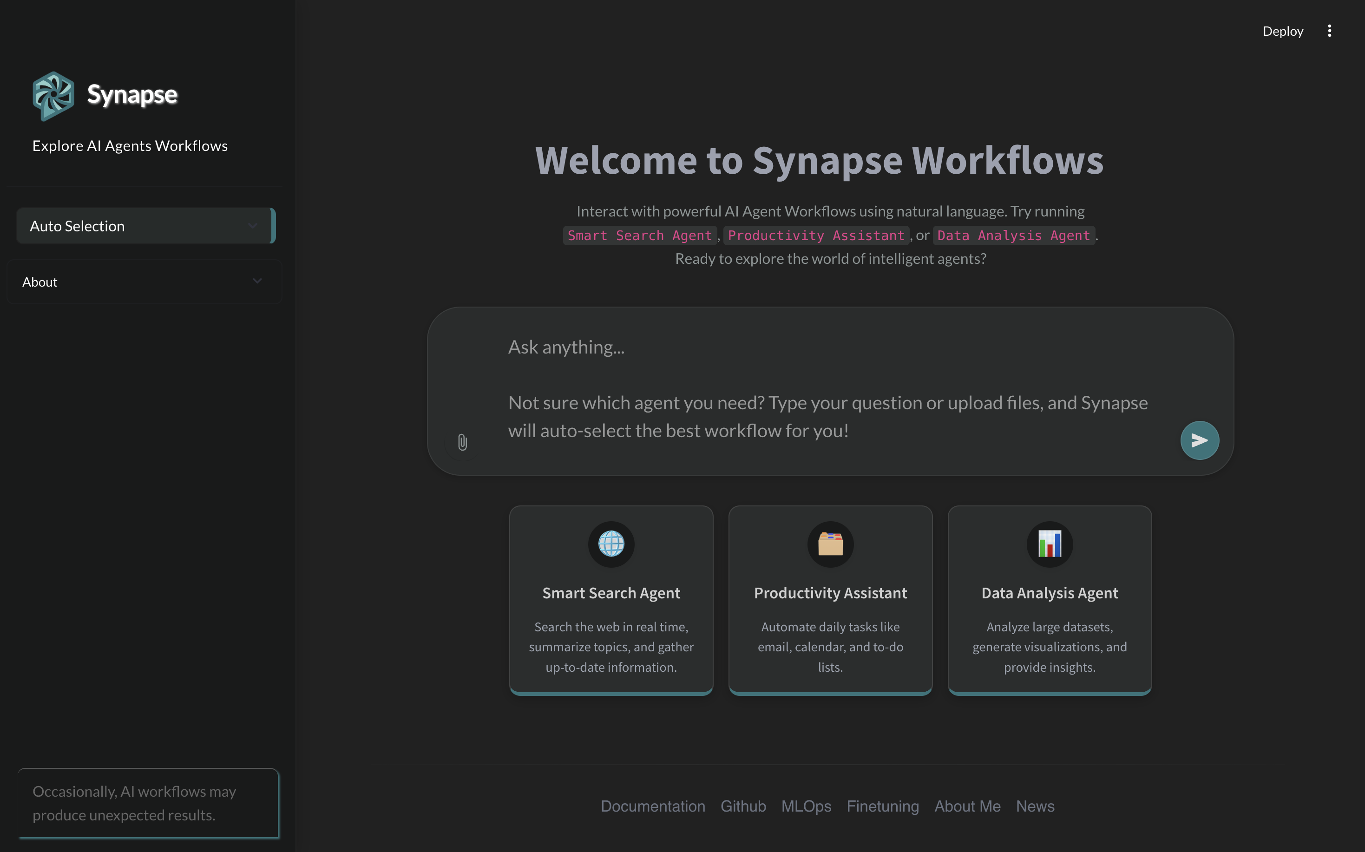Open the Auto Selection dropdown

pos(144,226)
